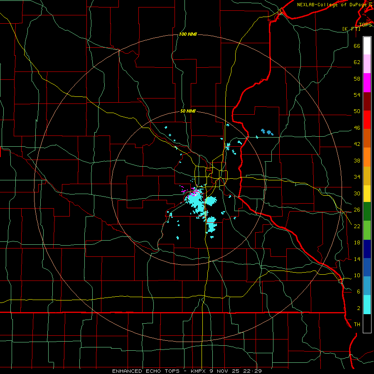
Task: Click the blue echo cells in the northeast
Action: (x=267, y=132)
